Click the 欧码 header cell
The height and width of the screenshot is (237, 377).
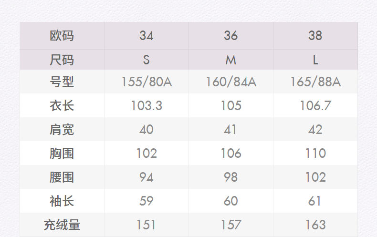tap(62, 36)
